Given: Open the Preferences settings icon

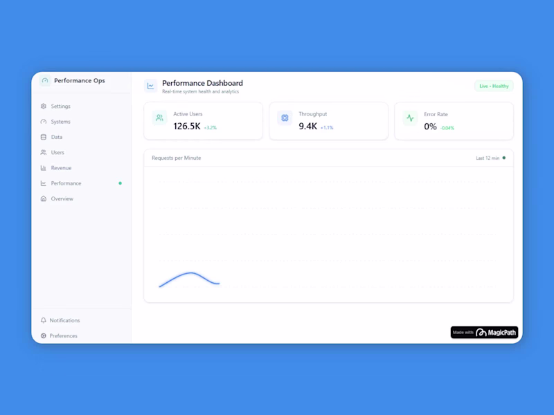Looking at the screenshot, I should pyautogui.click(x=44, y=335).
